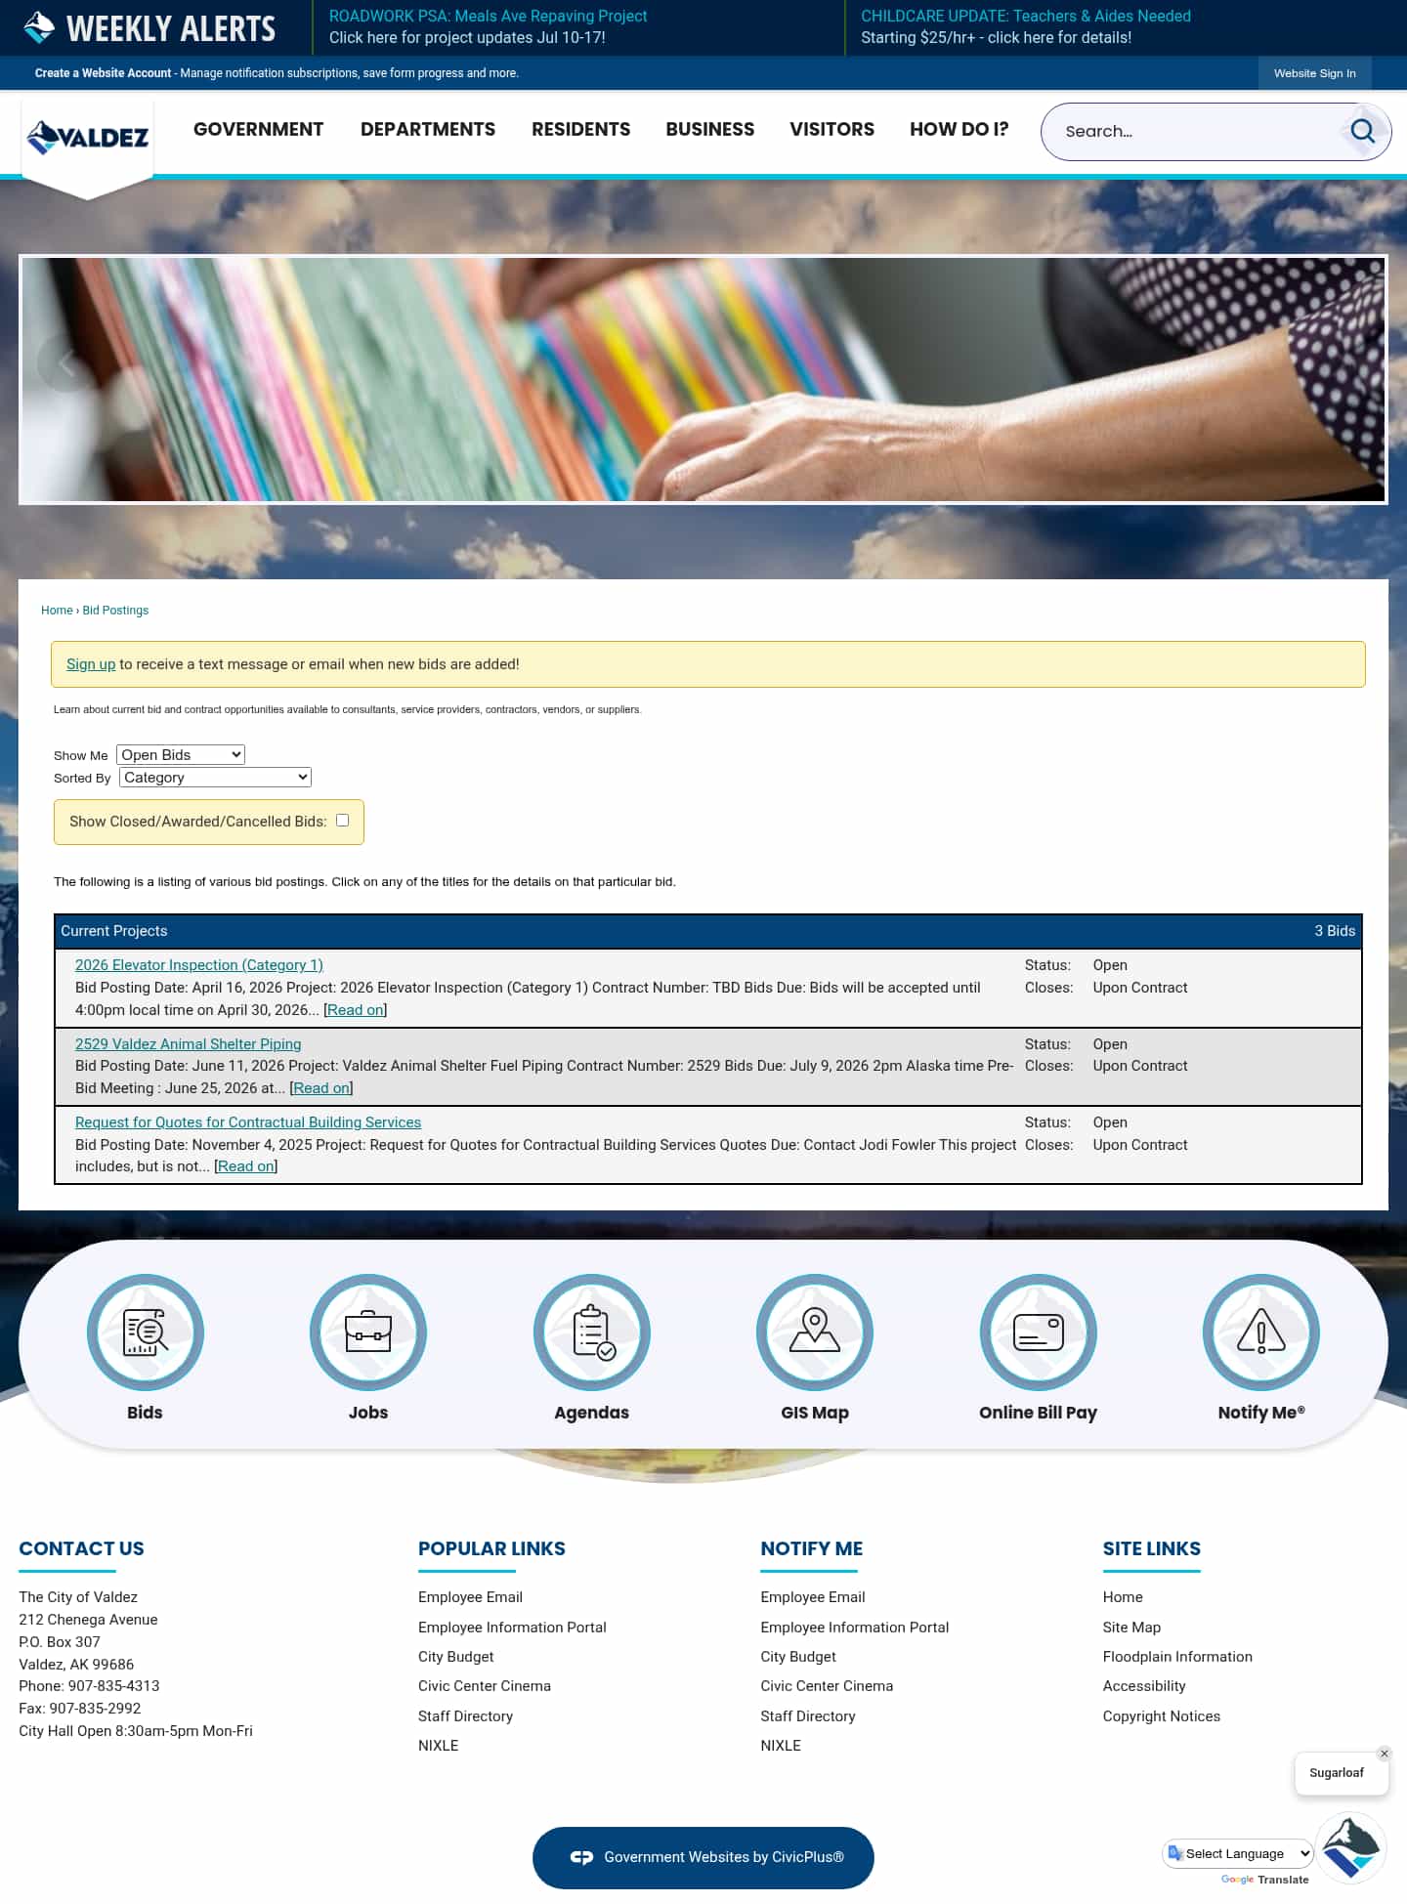Screen dimensions: 1407x1904
Task: Click the hero banner image
Action: pos(703,380)
